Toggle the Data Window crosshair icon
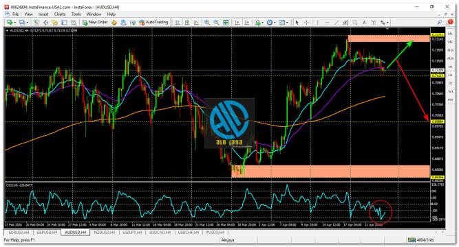Screen dimensions: 459x247 coord(45,23)
